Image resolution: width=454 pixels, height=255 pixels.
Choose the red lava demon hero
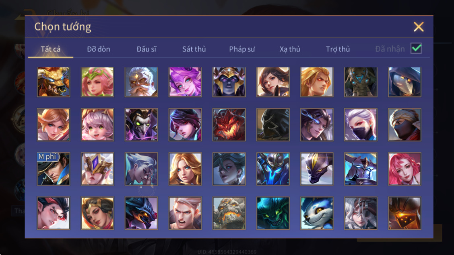229,125
